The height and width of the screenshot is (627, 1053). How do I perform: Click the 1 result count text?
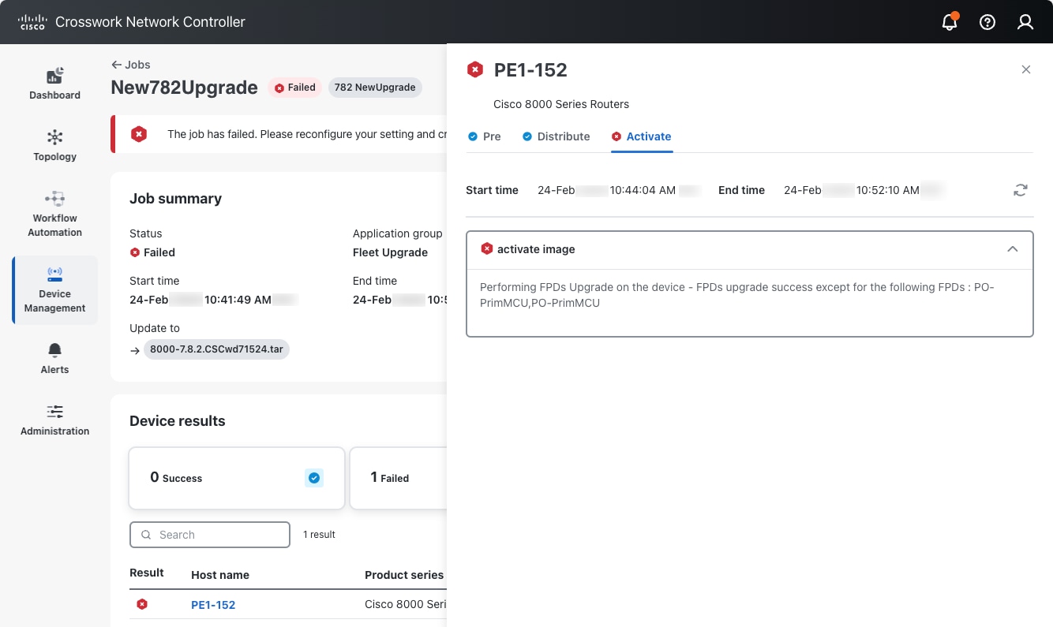click(x=319, y=535)
